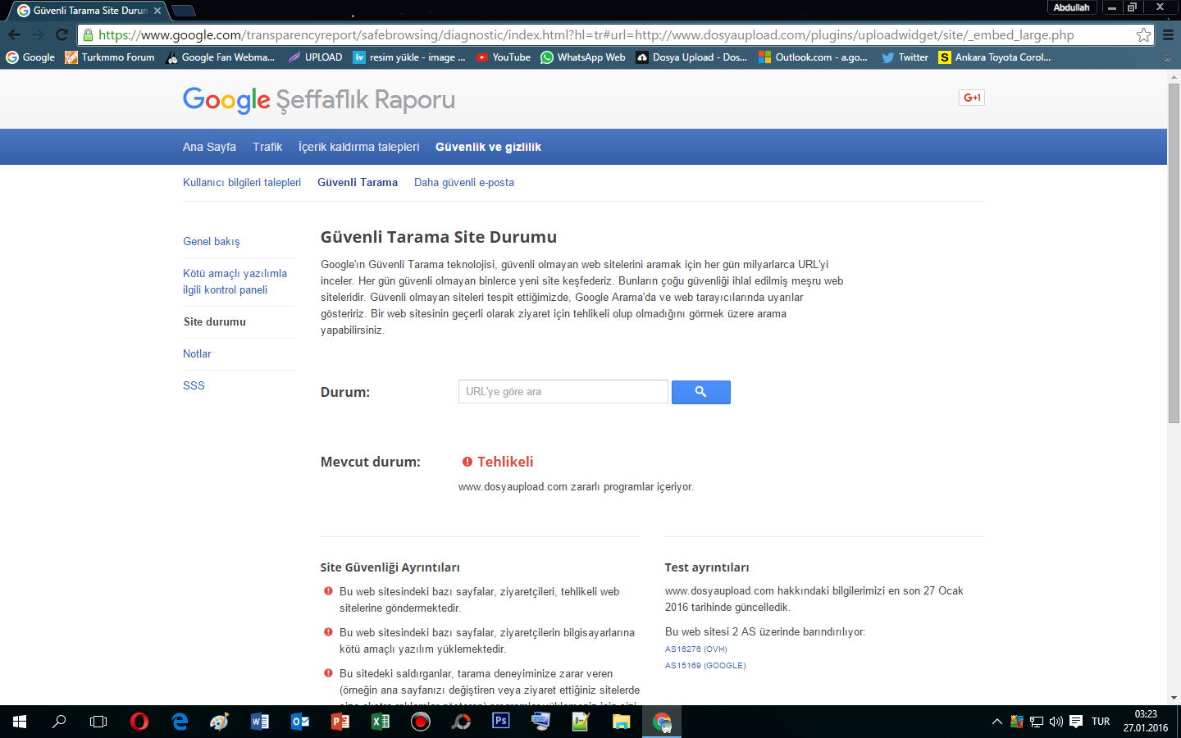Open the Abdullah profile switcher
This screenshot has height=738, width=1181.
[1071, 7]
